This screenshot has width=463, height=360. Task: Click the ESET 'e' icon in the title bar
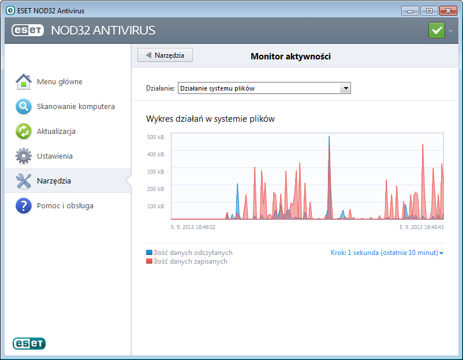[10, 10]
